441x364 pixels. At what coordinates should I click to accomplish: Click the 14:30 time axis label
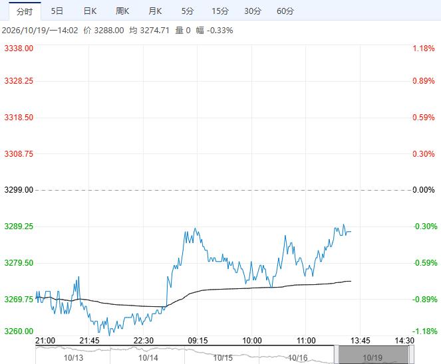point(404,341)
